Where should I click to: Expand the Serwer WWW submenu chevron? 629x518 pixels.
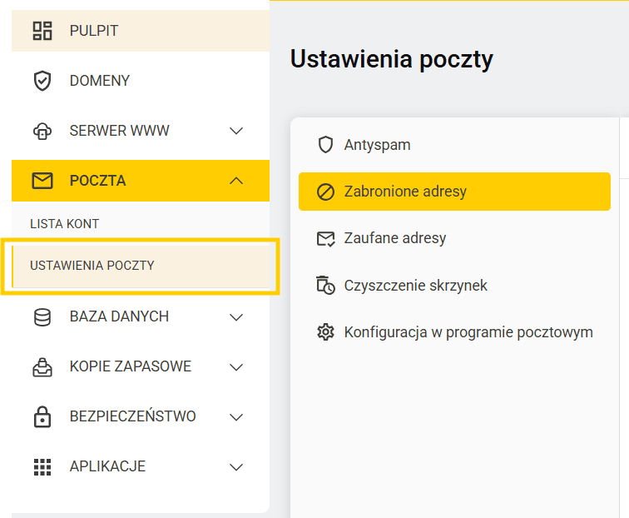click(x=236, y=131)
